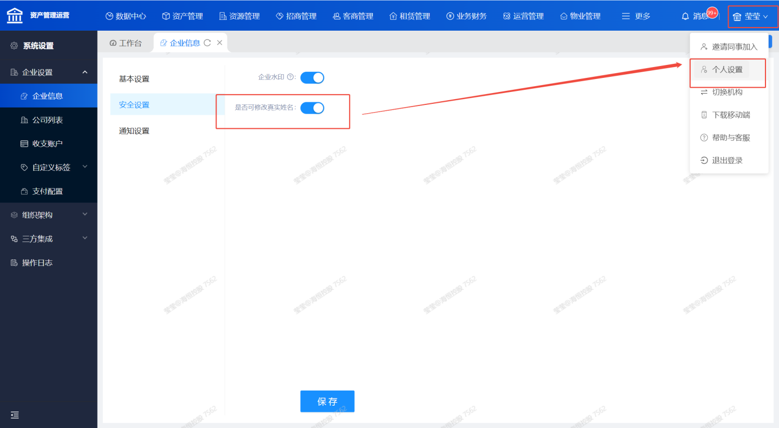The width and height of the screenshot is (779, 428).
Task: Open 数据中心 from the top navigation
Action: [x=126, y=16]
